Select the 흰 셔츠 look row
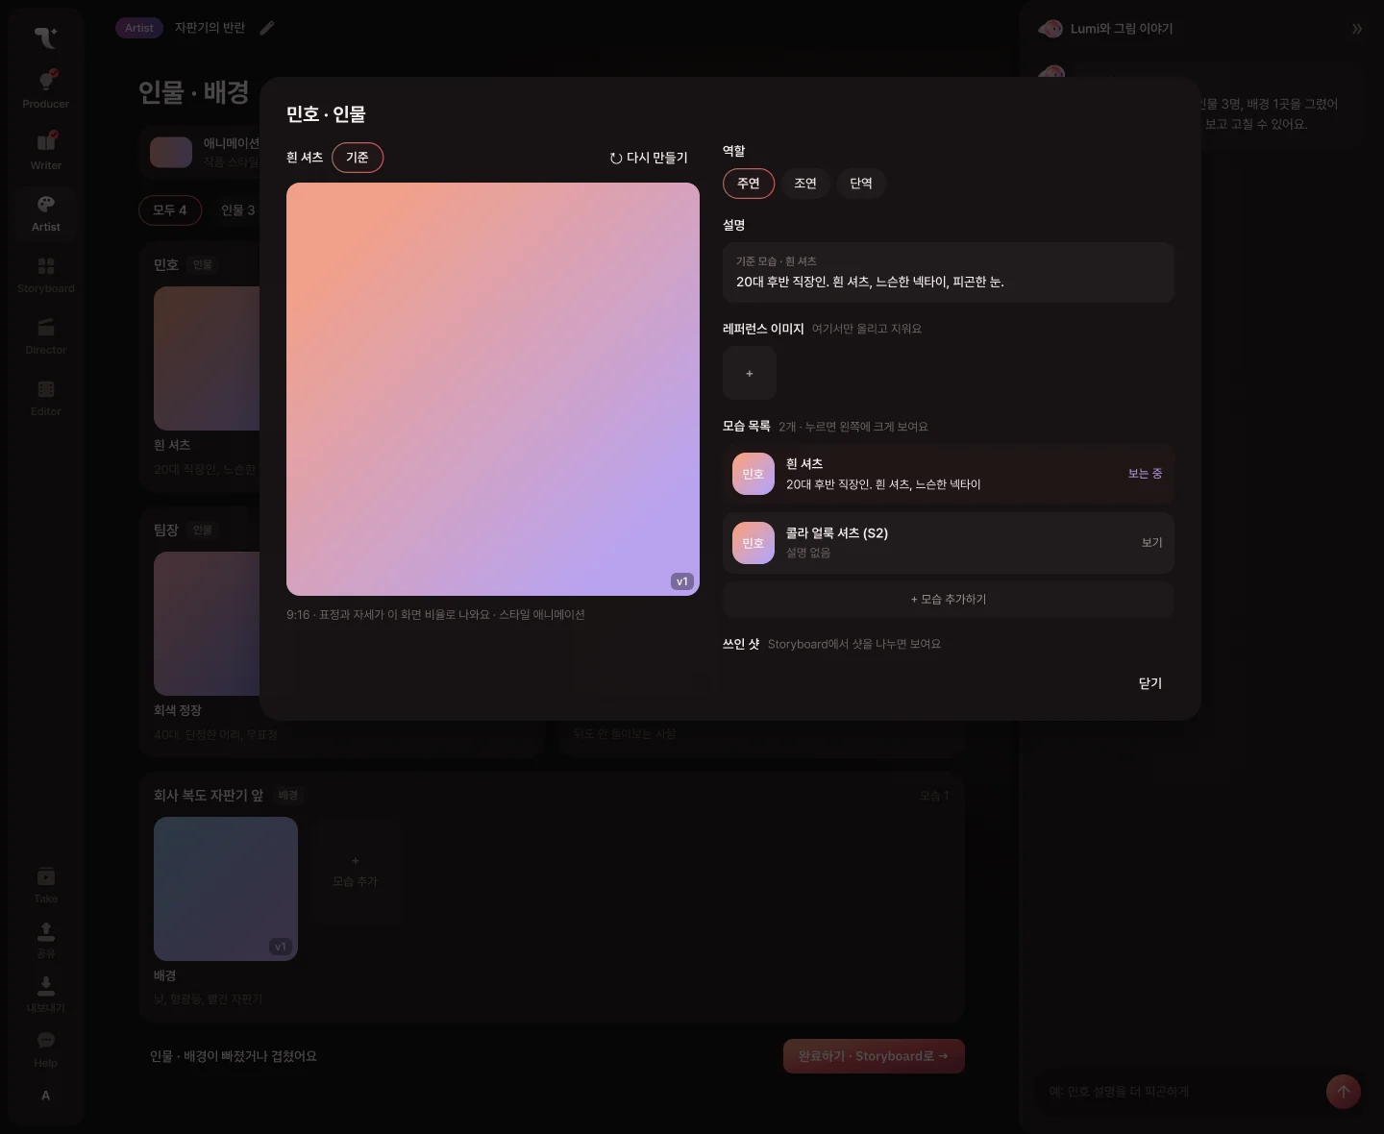The height and width of the screenshot is (1134, 1384). click(x=949, y=474)
